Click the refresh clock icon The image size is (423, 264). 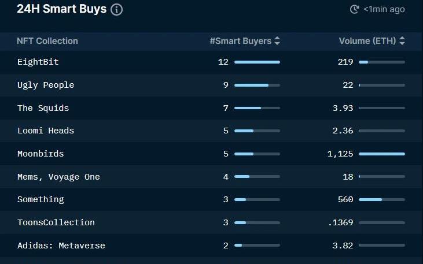point(355,9)
